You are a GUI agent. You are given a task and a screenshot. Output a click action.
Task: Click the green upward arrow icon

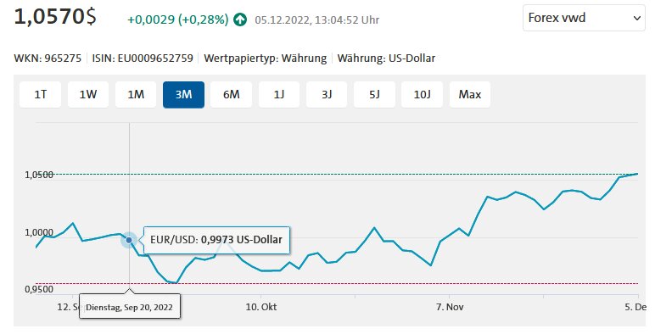240,19
